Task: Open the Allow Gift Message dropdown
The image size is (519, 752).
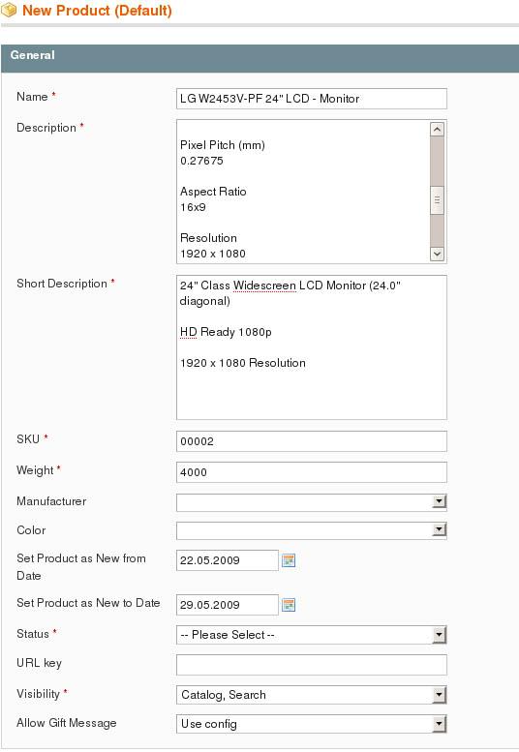Action: [312, 724]
